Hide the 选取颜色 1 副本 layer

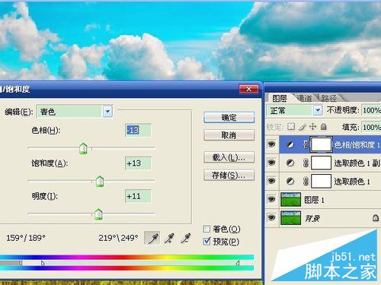[x=271, y=163]
